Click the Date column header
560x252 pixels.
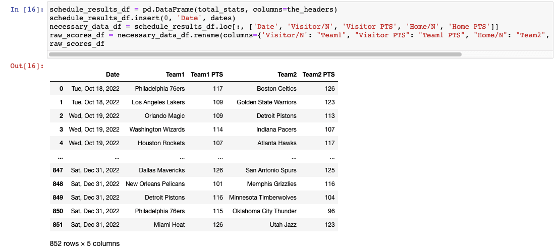[113, 75]
